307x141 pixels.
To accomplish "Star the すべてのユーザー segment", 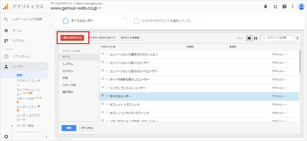I will (107, 96).
